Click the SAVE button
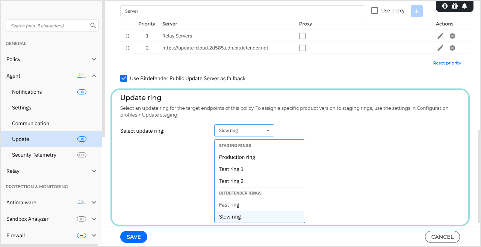This screenshot has height=247, width=481. (x=133, y=237)
